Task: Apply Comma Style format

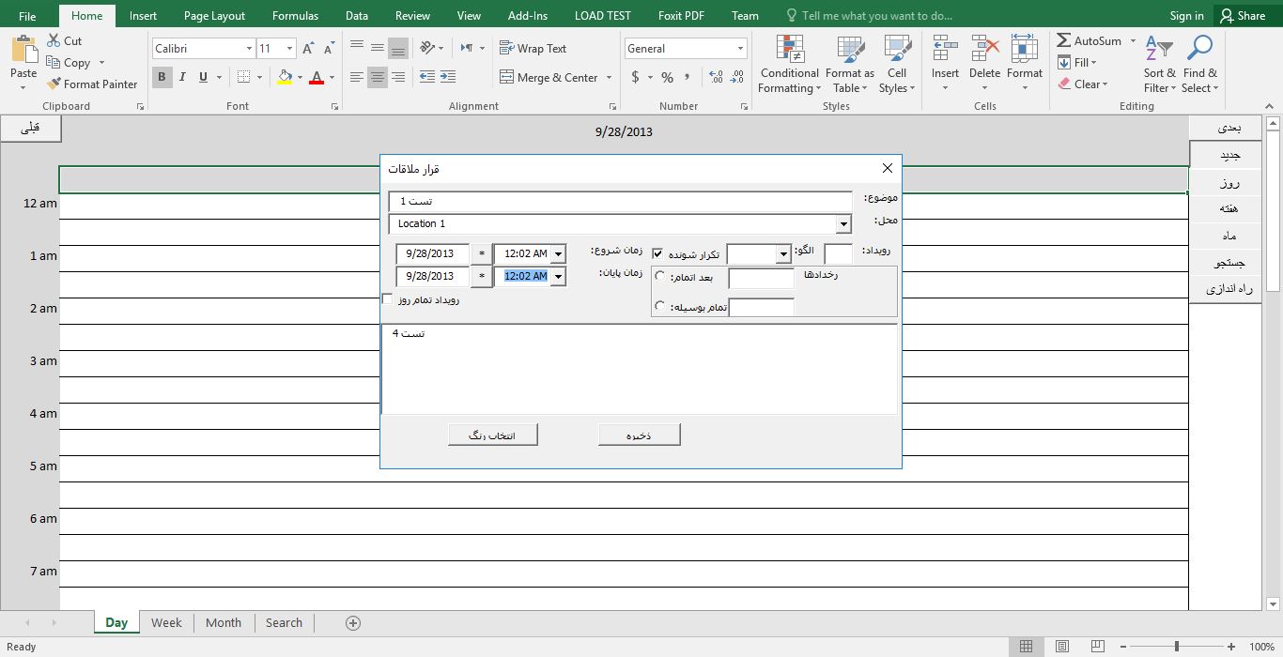Action: pyautogui.click(x=688, y=77)
